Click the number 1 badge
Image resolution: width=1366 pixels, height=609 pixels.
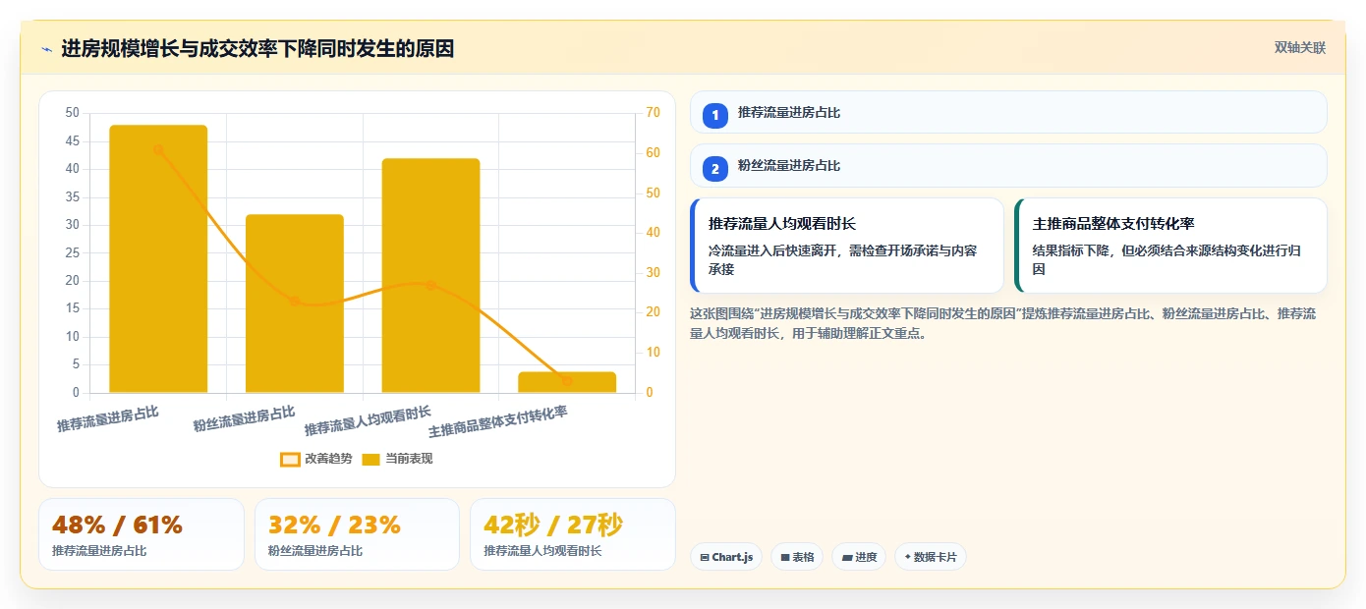(715, 115)
